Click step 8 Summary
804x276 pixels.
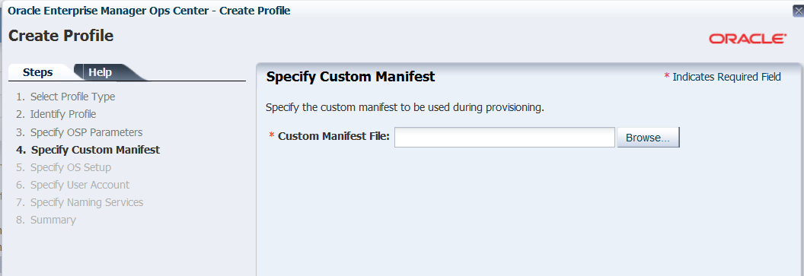(46, 220)
